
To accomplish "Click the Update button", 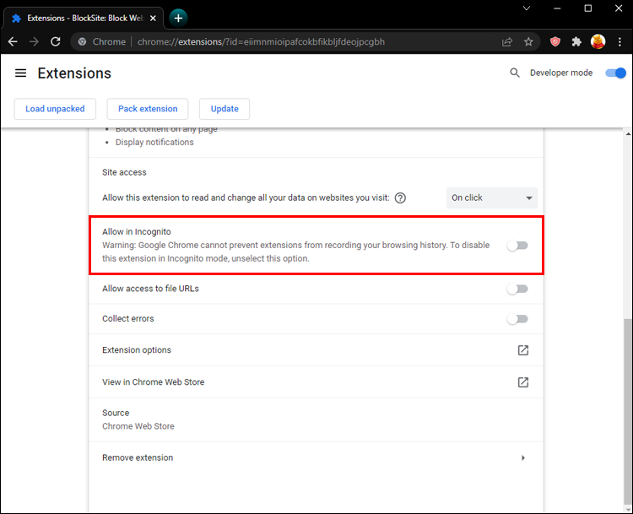I will click(x=225, y=109).
